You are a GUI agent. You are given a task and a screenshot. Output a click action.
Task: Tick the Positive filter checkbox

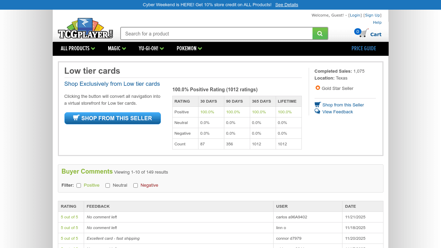(79, 185)
